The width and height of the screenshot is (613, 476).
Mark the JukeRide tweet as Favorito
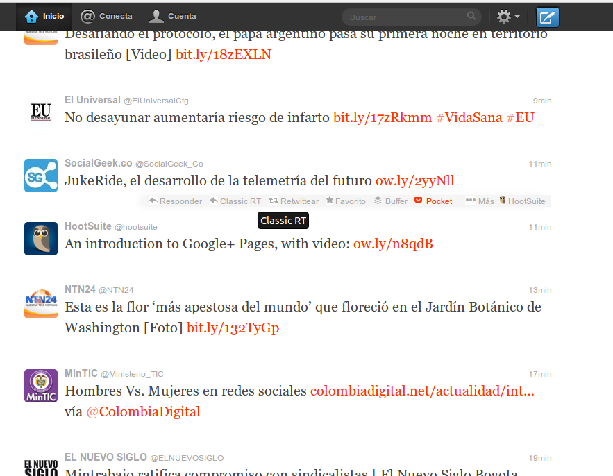[x=346, y=201]
